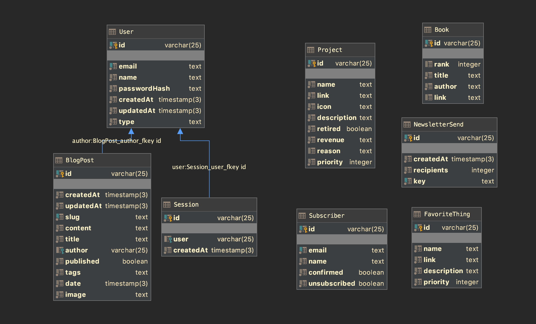Click the user:Session_user_fkey id relationship label
The image size is (536, 324).
pyautogui.click(x=209, y=167)
